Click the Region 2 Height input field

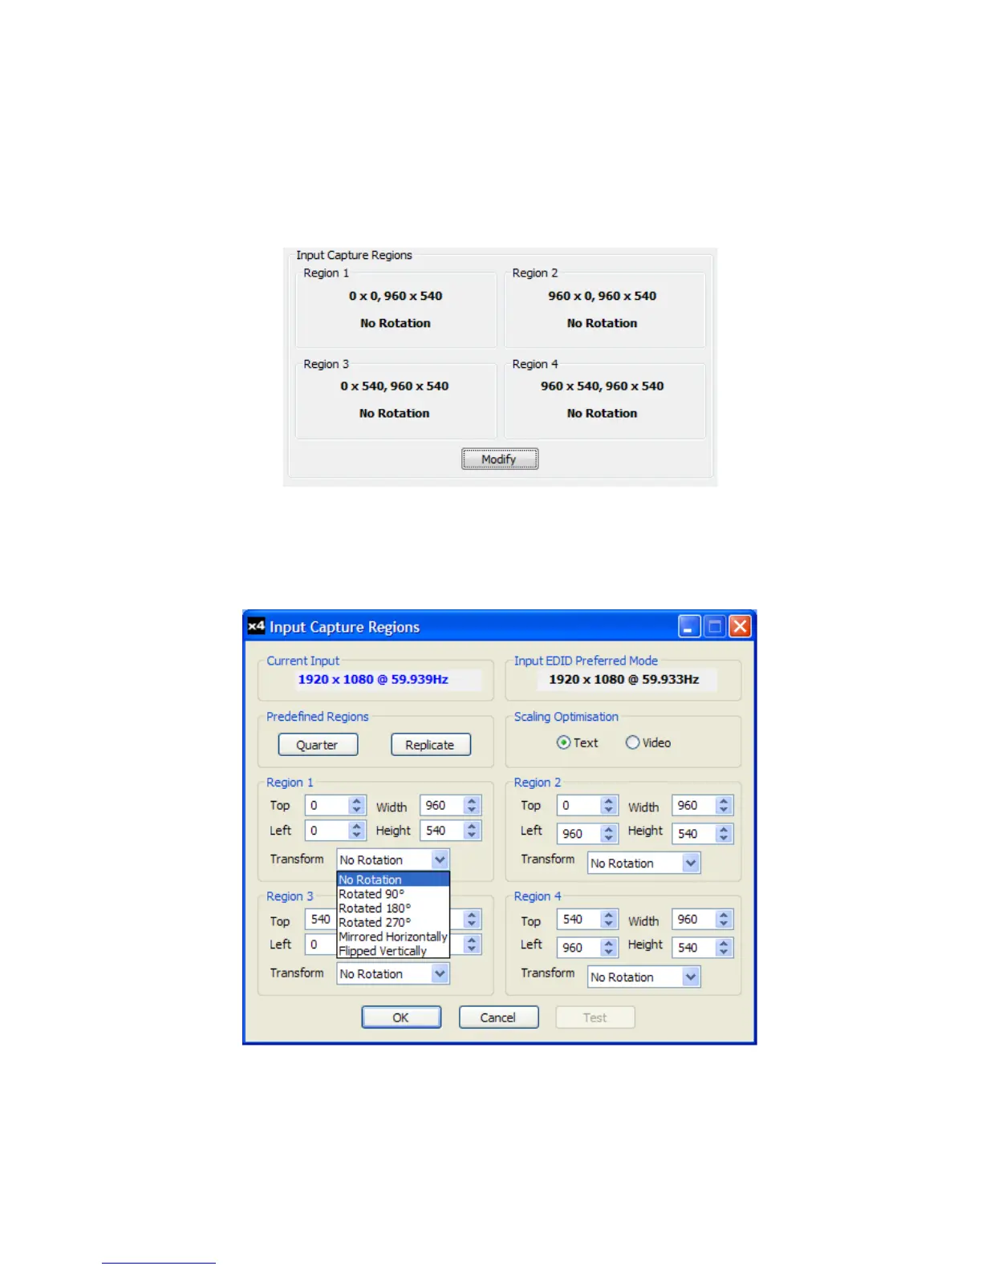point(694,833)
